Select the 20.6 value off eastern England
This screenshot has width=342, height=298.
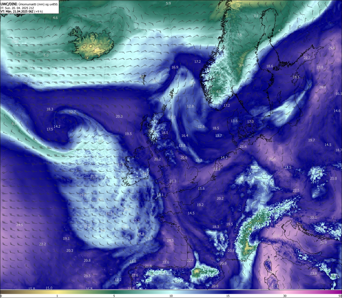point(184,158)
